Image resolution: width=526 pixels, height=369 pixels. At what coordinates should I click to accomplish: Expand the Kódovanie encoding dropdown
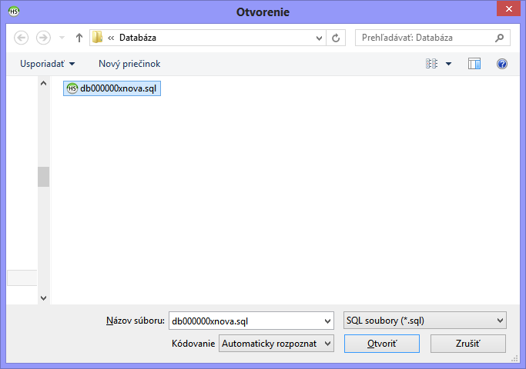(x=276, y=344)
